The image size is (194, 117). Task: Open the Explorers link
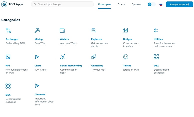97,39
